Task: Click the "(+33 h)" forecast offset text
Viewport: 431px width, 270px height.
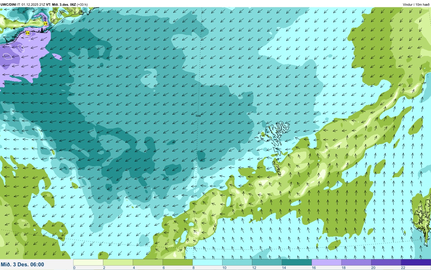Action: (x=82, y=4)
